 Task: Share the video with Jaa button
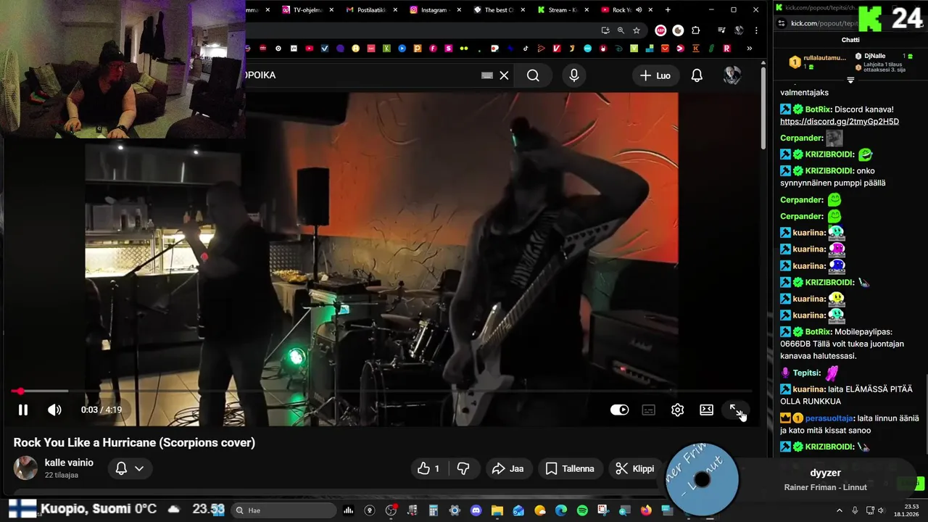(507, 468)
